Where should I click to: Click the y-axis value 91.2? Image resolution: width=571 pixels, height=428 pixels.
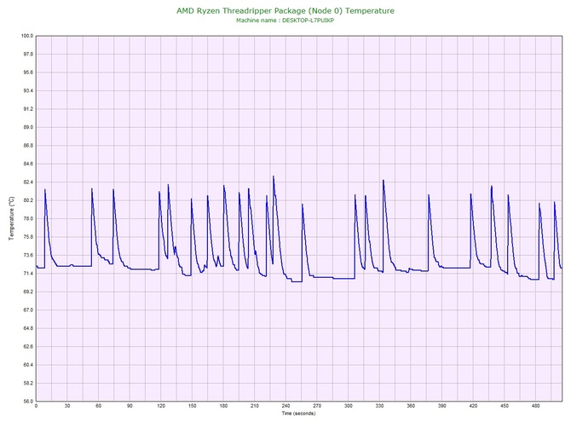(x=28, y=109)
